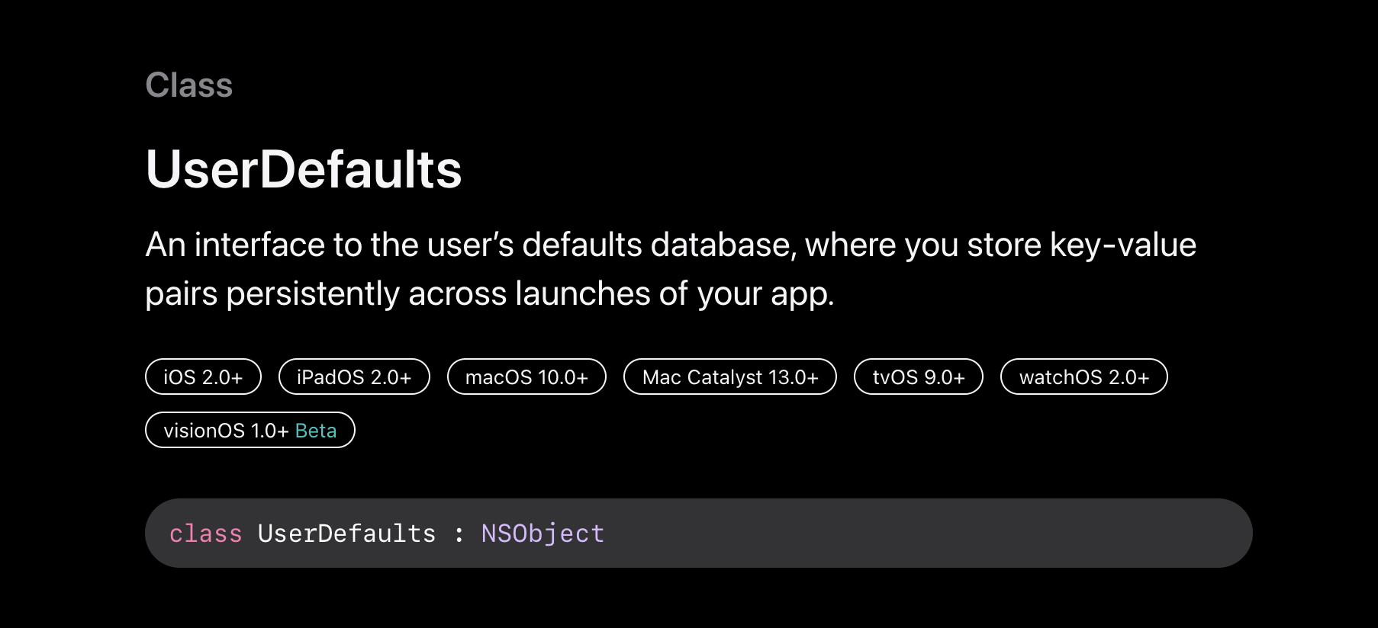Select the macOS 10.0+ badge
1378x628 pixels.
[526, 376]
